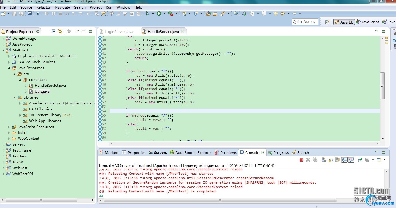396x208 pixels.
Task: Open the web browser globe icon
Action: [236, 14]
